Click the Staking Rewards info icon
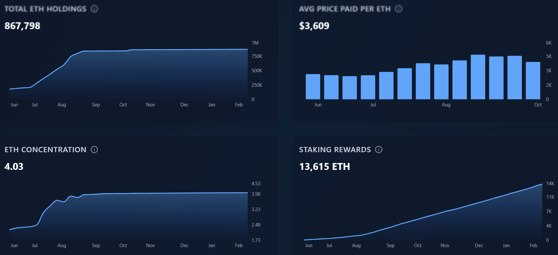 (379, 150)
